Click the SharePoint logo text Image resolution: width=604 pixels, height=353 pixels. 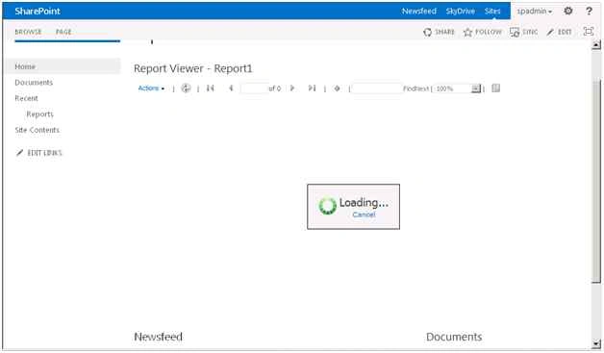click(x=38, y=12)
